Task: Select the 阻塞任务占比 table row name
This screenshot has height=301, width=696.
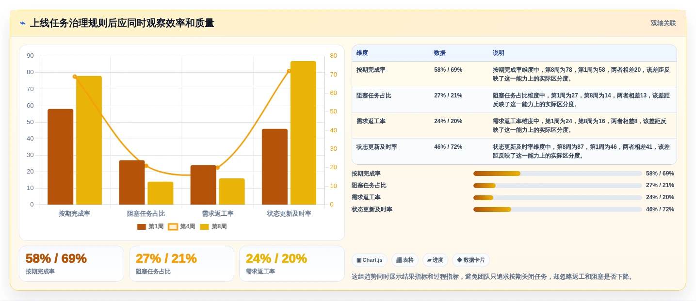Action: tap(374, 95)
